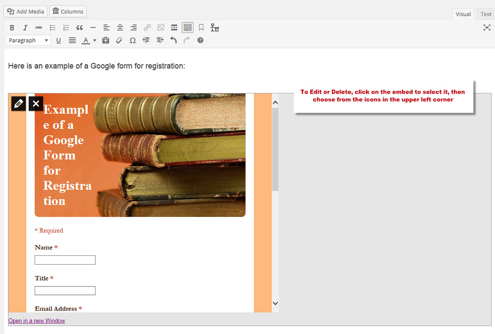Click the pencil icon to edit the embed
495x334 pixels.
[x=18, y=103]
